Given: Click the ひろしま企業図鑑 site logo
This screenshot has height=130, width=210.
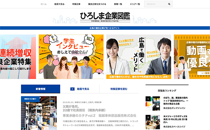Looking at the screenshot, I should (x=105, y=17).
